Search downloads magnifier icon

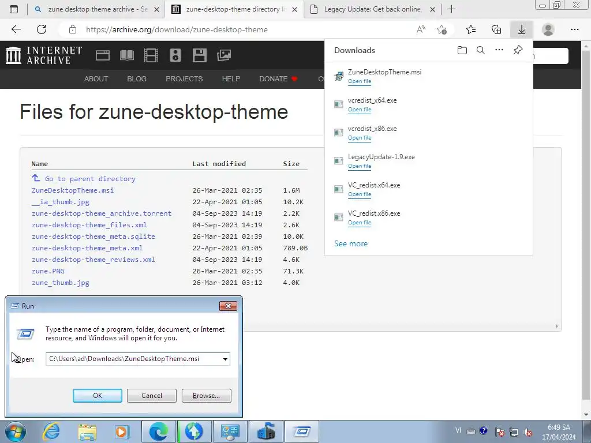pyautogui.click(x=481, y=50)
